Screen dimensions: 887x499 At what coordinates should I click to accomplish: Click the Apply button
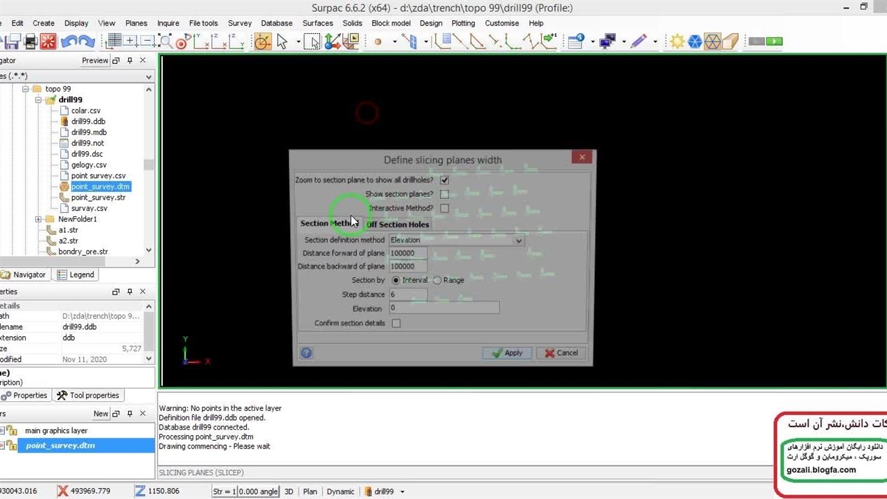point(507,353)
